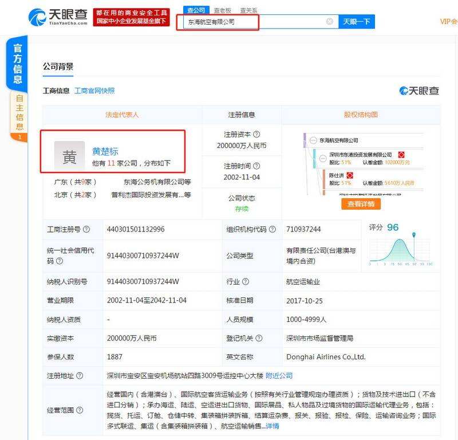Image resolution: width=458 pixels, height=440 pixels.
Task: Click the 查看详情 button under equity chart
Action: point(361,204)
